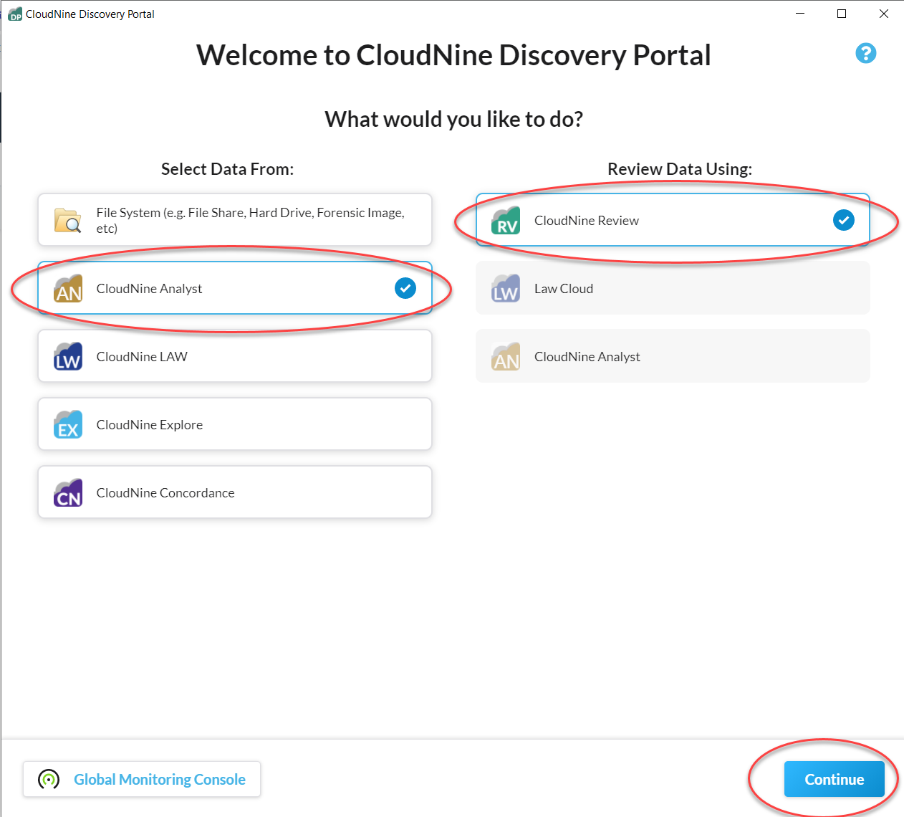Click the Law Cloud LW folder icon
904x817 pixels.
coord(506,288)
